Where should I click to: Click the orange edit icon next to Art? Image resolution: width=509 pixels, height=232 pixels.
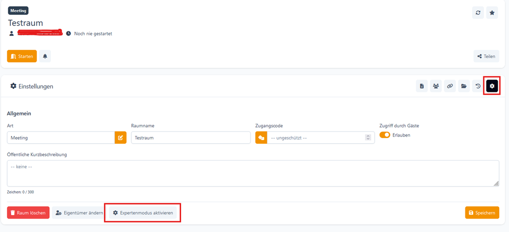pos(121,138)
